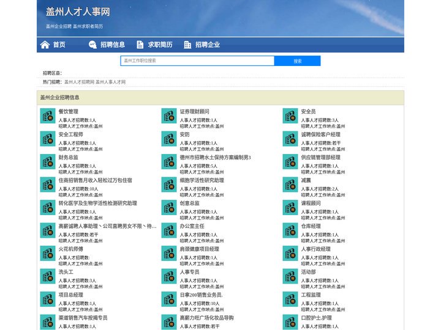The width and height of the screenshot is (441, 330).
Task: Click the job icon beside 创意总监
Action: (169, 208)
